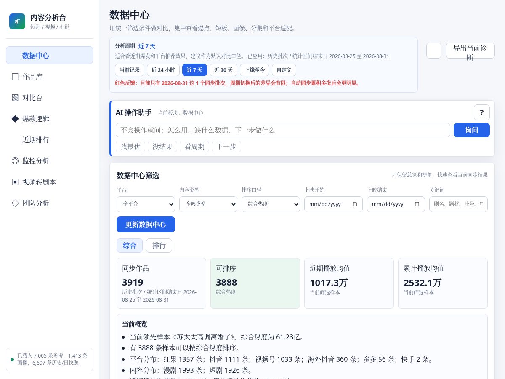The width and height of the screenshot is (505, 379).
Task: Open 作品库 menu item
Action: click(49, 77)
